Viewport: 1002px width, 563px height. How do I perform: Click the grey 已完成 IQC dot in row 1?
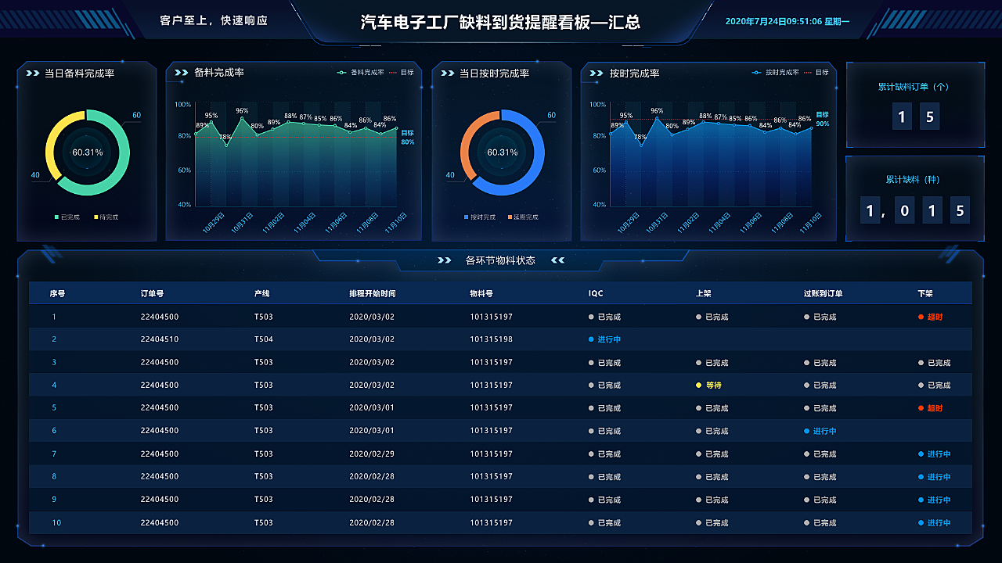coord(591,317)
